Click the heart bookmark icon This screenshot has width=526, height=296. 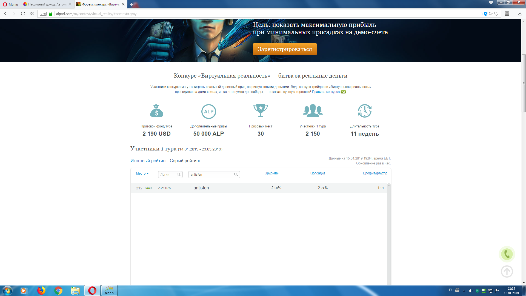coord(496,14)
